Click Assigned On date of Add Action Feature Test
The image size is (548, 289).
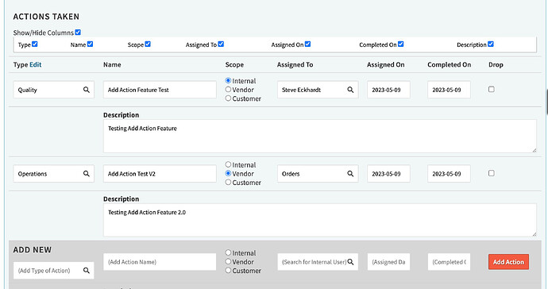point(388,90)
